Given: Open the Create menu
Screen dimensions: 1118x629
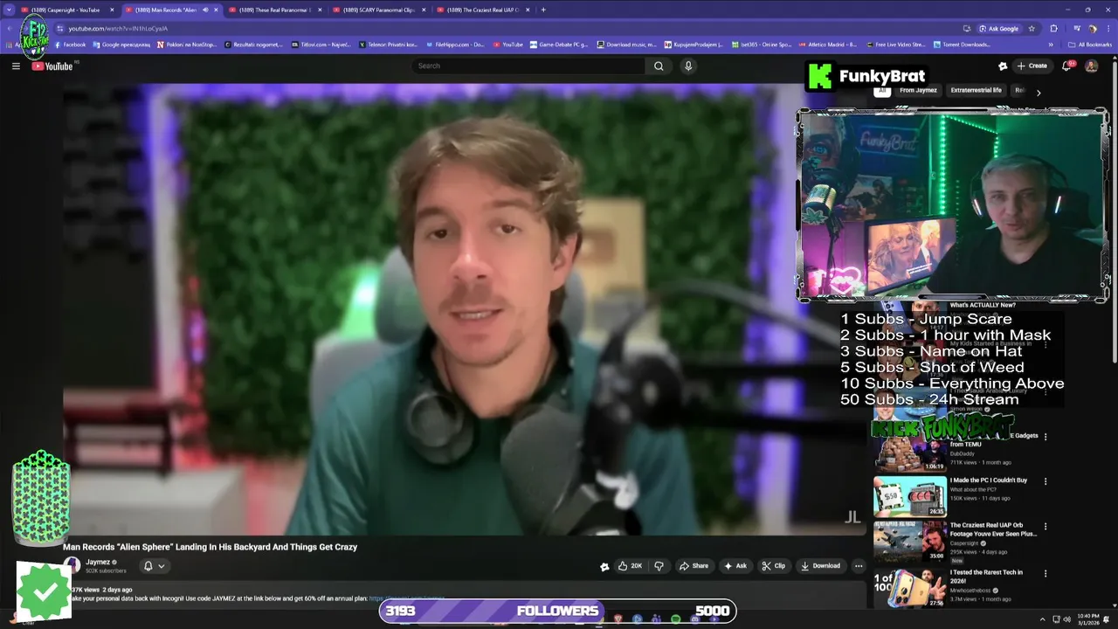Looking at the screenshot, I should (x=1032, y=66).
